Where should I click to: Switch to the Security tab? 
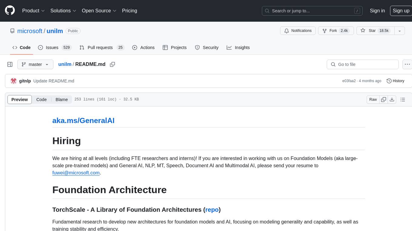(x=207, y=47)
